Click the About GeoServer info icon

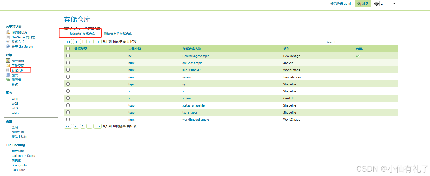tap(8, 46)
